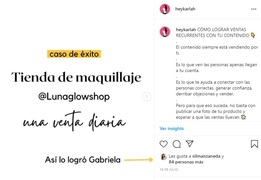This screenshot has width=261, height=180.
Task: Open comments with the speech bubble icon
Action: [x=177, y=144]
